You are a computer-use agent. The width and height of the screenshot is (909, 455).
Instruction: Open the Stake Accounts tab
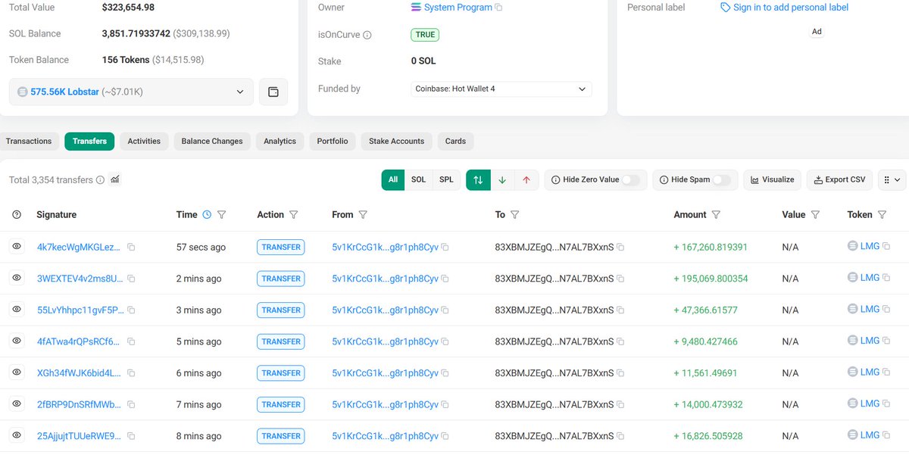click(x=397, y=141)
